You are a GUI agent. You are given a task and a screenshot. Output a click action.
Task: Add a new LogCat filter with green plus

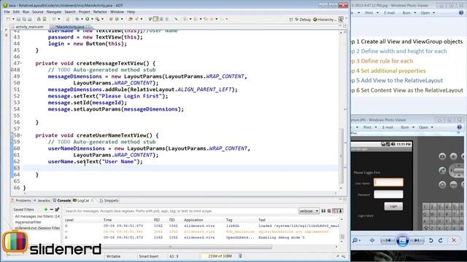point(45,210)
